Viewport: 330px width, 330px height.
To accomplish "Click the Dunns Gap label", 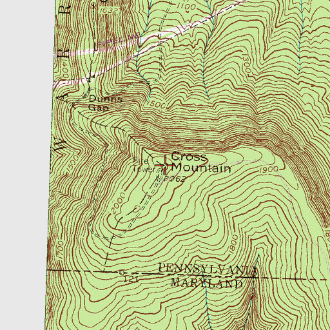I will pyautogui.click(x=106, y=103).
